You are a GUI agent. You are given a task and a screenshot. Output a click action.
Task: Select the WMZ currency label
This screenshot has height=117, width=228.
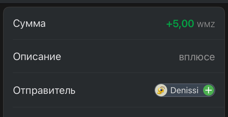pyautogui.click(x=206, y=24)
